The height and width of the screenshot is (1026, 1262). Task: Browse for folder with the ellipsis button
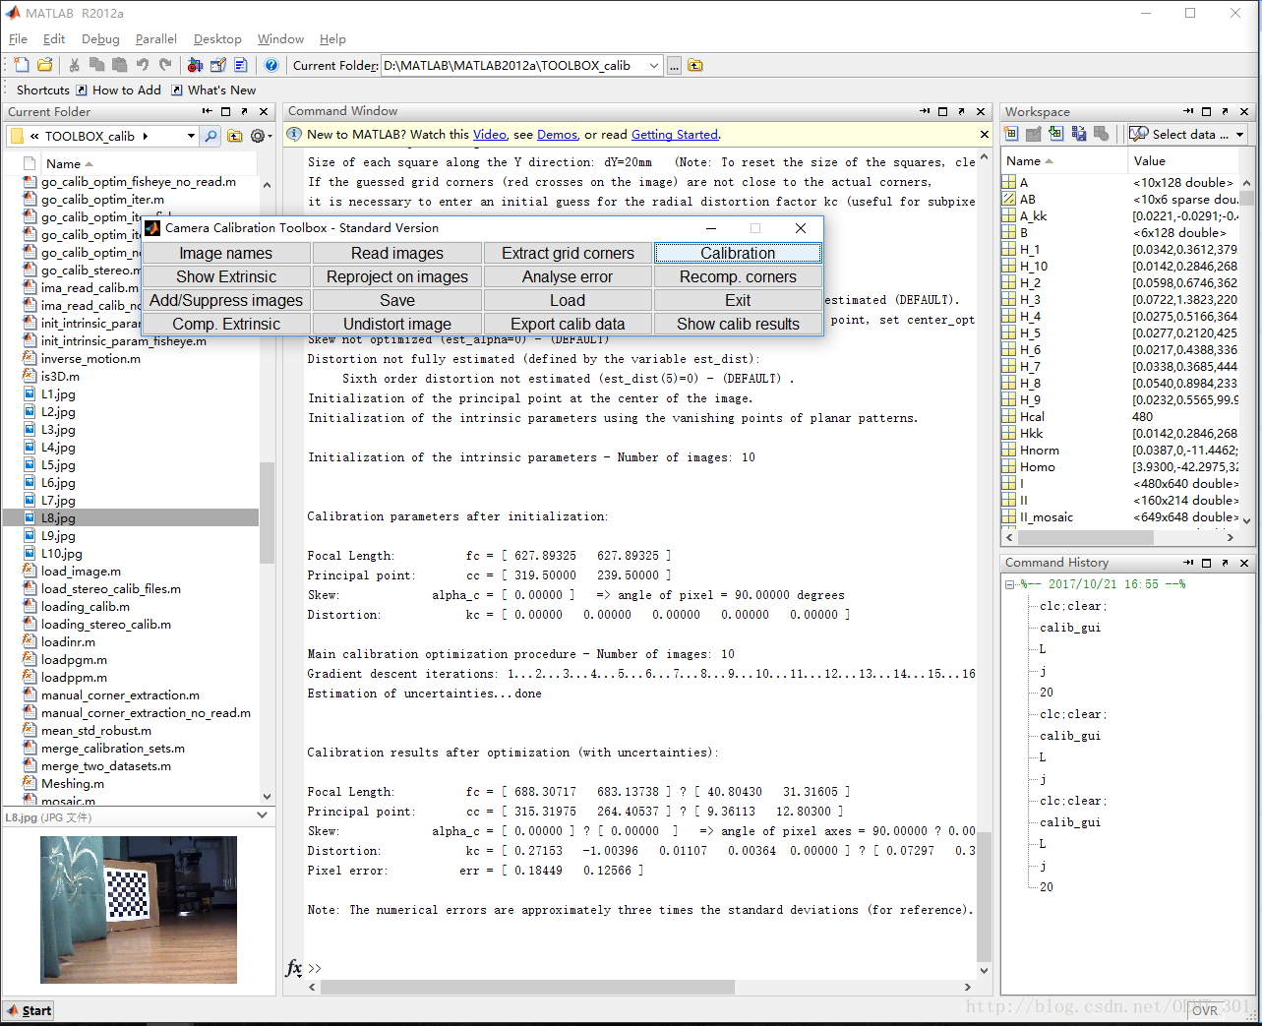click(x=674, y=66)
